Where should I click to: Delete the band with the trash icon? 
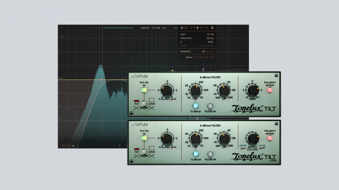212,28
